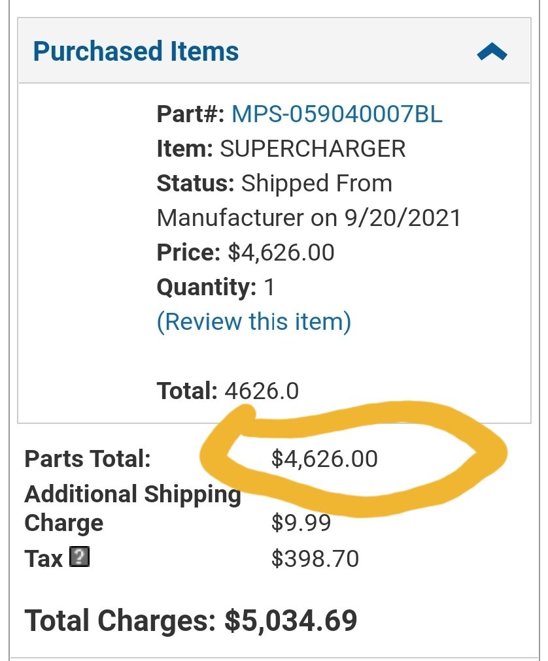Click the $9.99 shipping charge amount
The height and width of the screenshot is (661, 548).
tap(301, 523)
